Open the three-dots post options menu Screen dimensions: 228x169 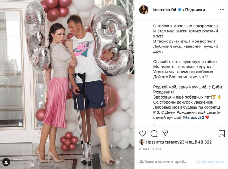point(222,10)
